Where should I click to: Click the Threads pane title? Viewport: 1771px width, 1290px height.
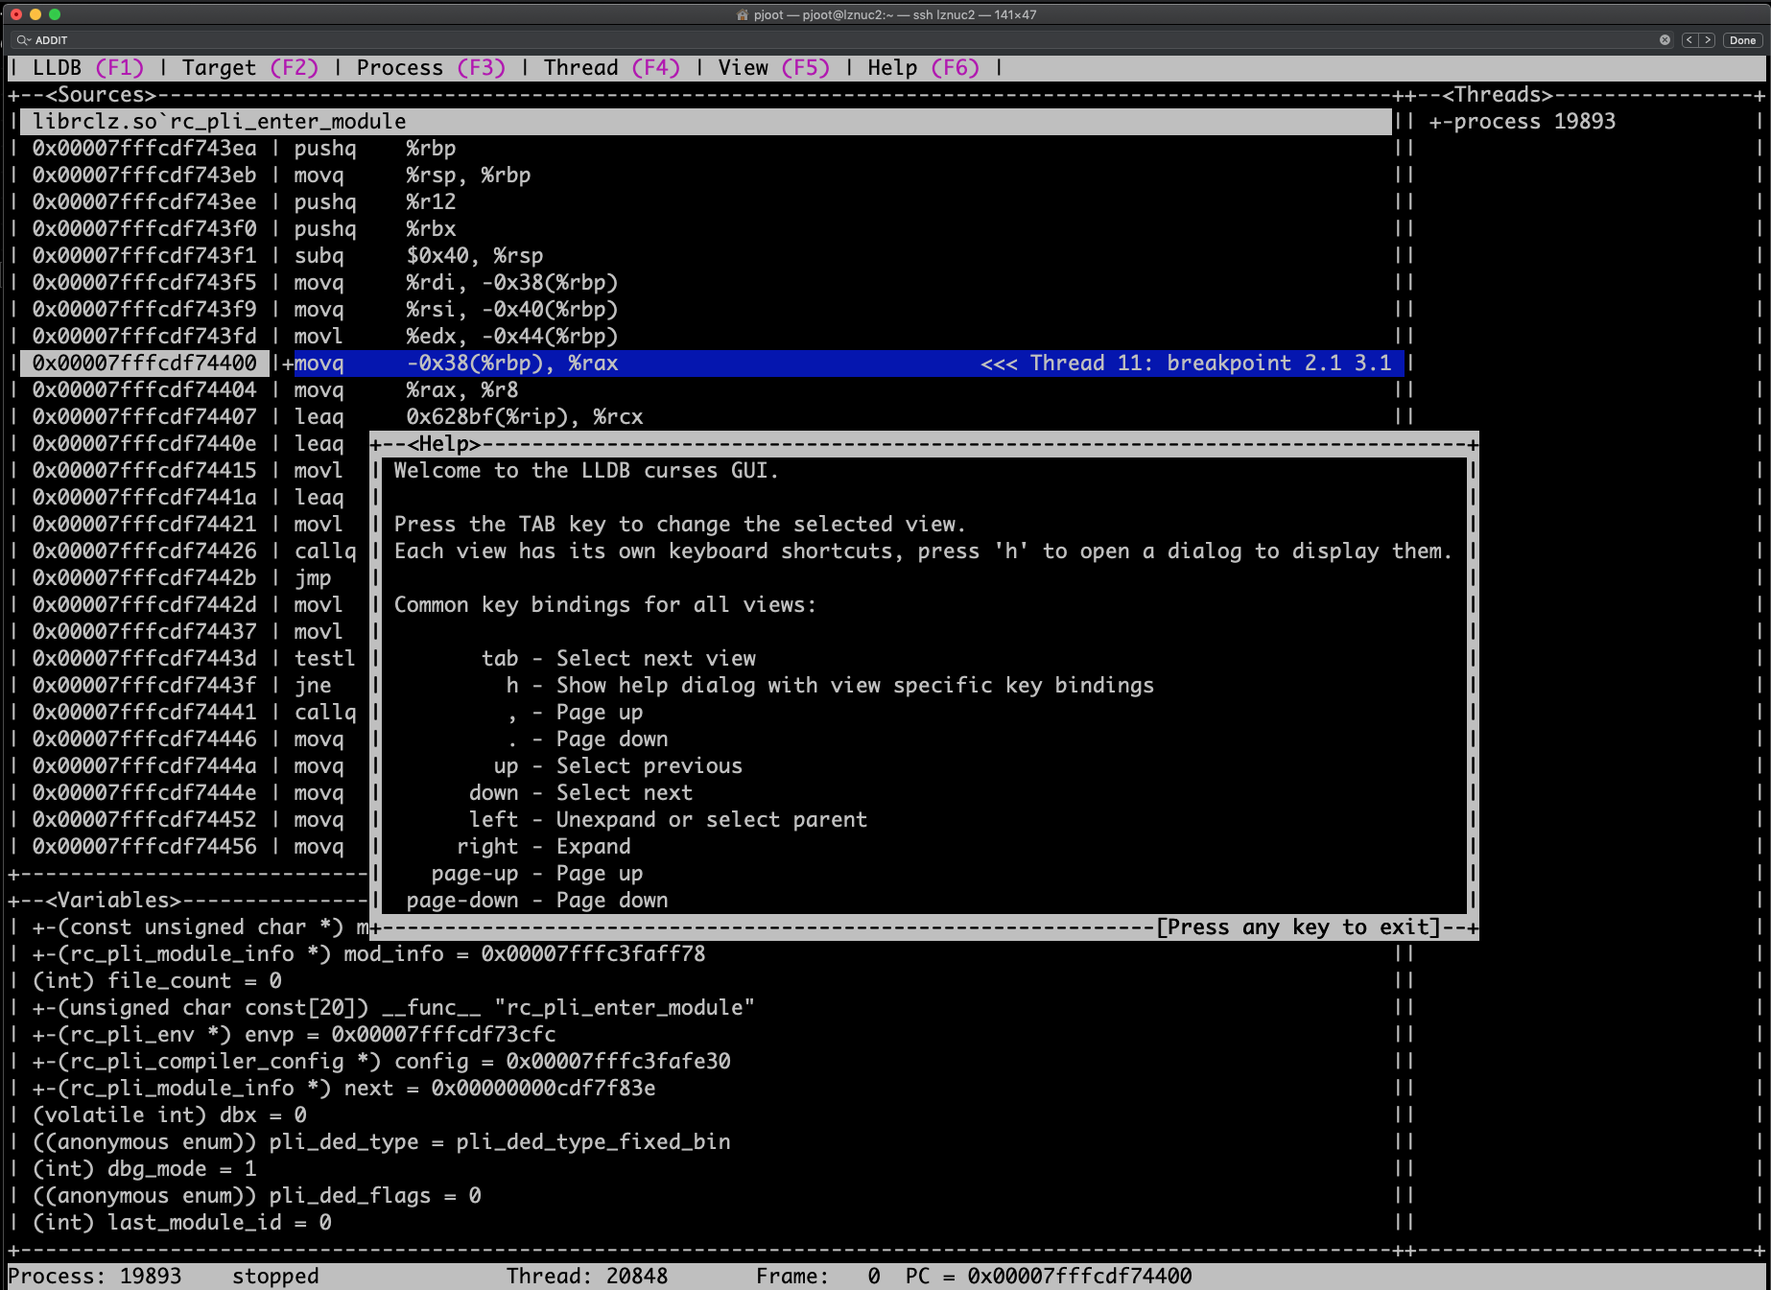click(x=1497, y=95)
